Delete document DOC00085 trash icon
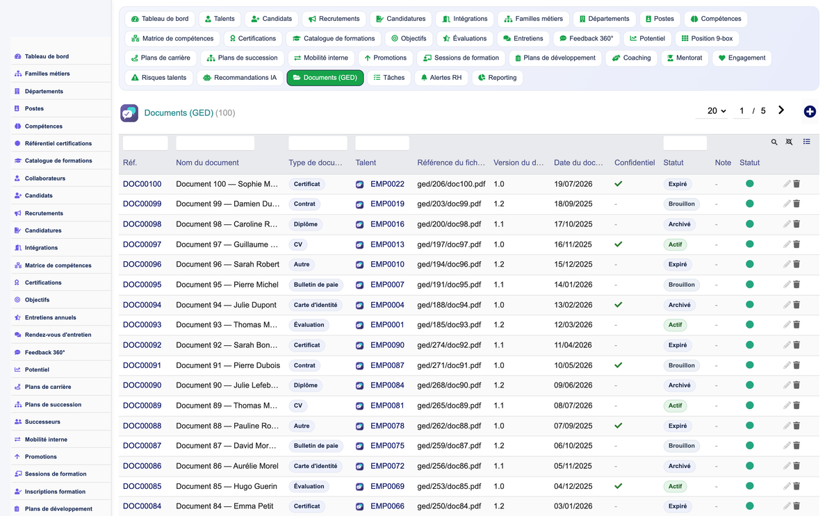The width and height of the screenshot is (834, 516). 797,486
